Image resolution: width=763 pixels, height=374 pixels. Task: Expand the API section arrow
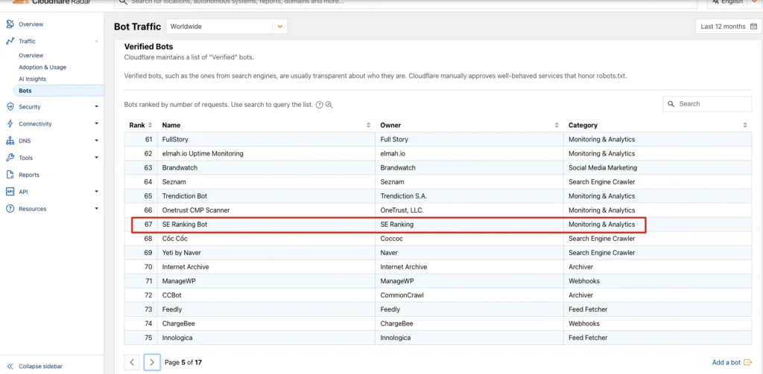click(96, 192)
